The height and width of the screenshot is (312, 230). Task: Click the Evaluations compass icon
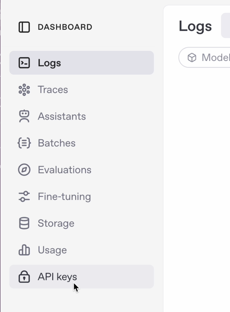(24, 170)
